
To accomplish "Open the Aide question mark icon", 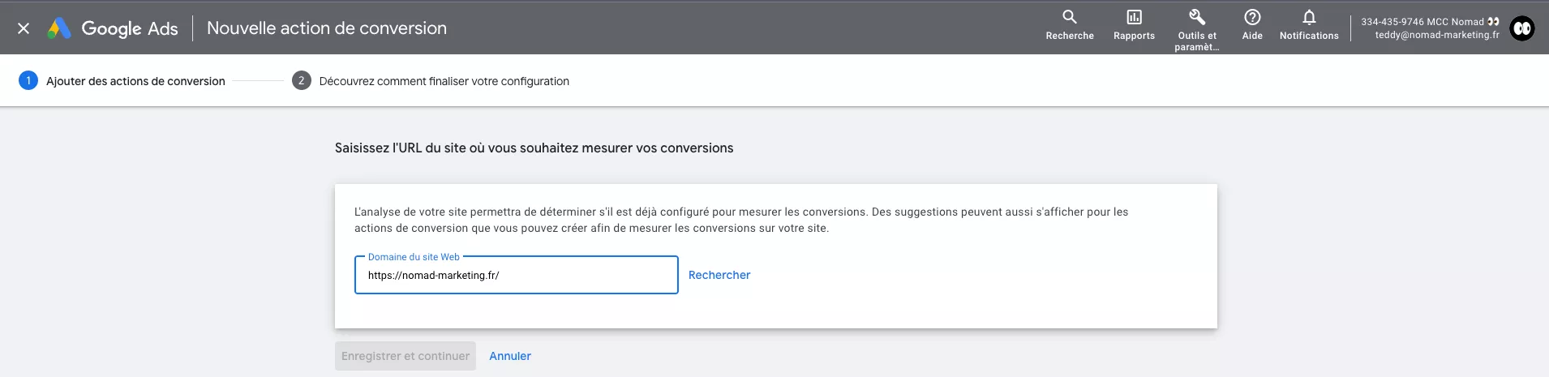I will pyautogui.click(x=1252, y=18).
